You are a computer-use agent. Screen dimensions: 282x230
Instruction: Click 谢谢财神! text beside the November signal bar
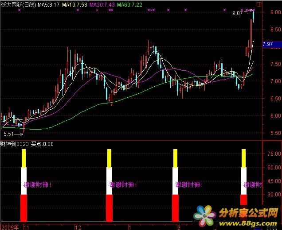38,184
